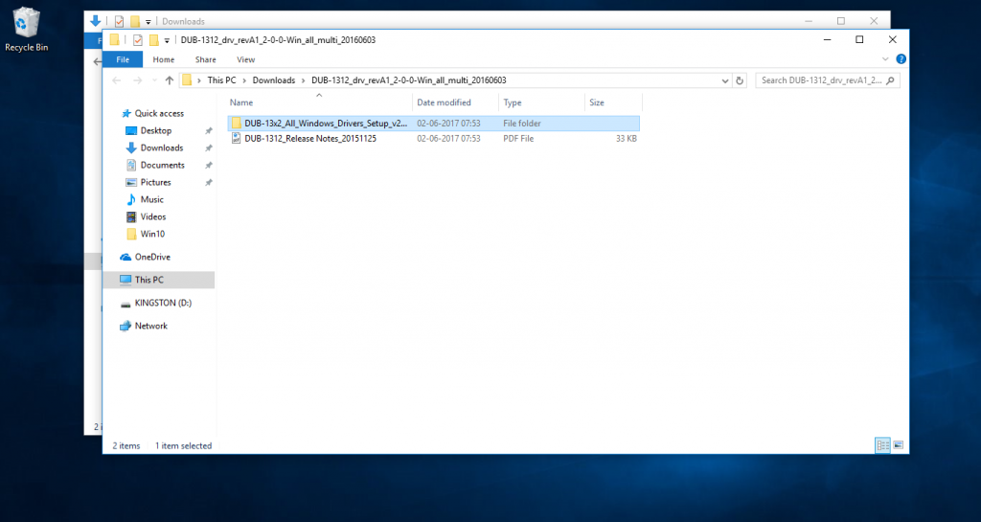Screen dimensions: 981x522
Task: Go back with the Back arrow
Action: [x=116, y=80]
